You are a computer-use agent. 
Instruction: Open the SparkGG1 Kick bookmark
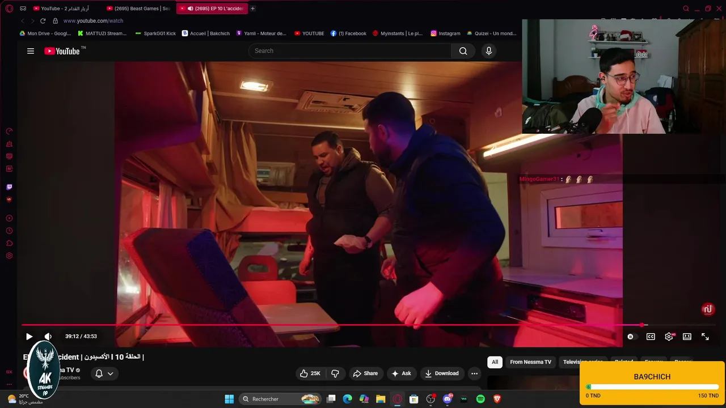(x=156, y=33)
